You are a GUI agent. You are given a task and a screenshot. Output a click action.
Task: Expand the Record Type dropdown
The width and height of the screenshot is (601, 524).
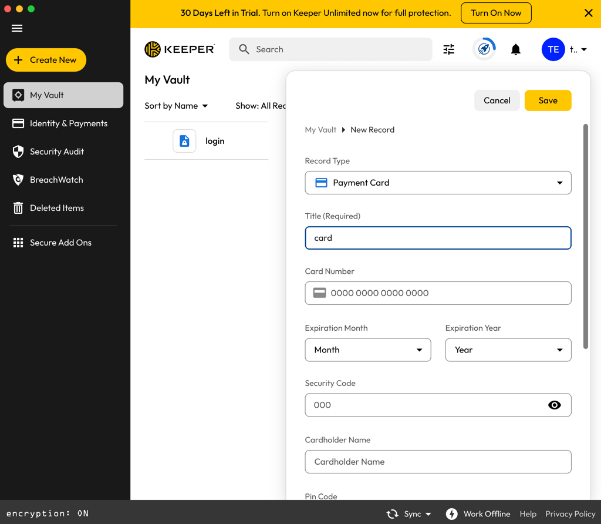(x=438, y=183)
